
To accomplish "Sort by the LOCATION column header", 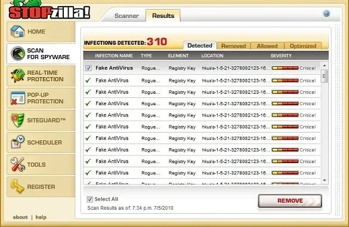I will (x=212, y=56).
